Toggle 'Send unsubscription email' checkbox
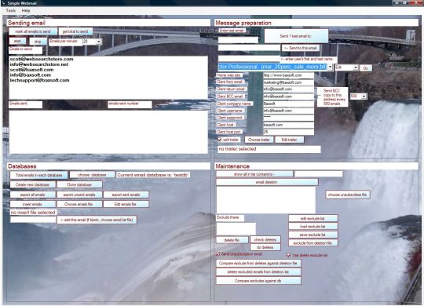 [x=218, y=254]
